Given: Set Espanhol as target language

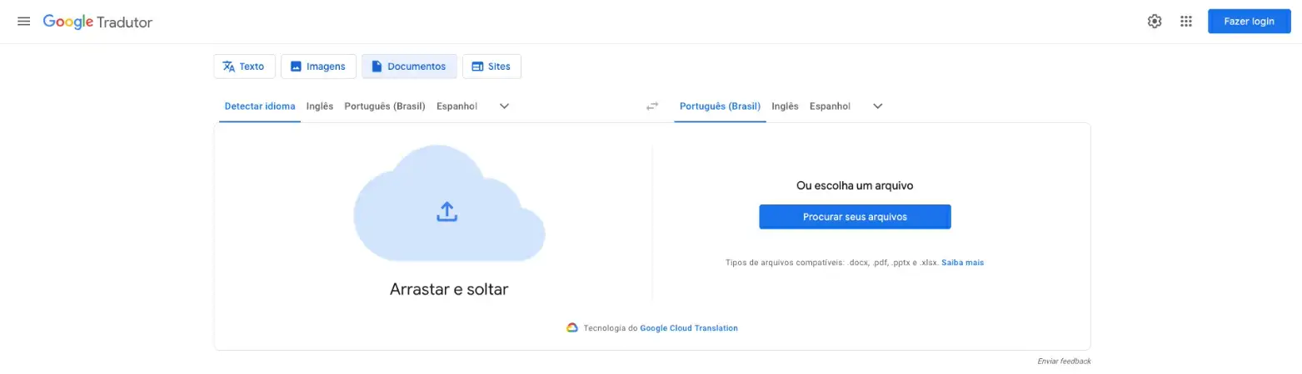Looking at the screenshot, I should pyautogui.click(x=830, y=106).
